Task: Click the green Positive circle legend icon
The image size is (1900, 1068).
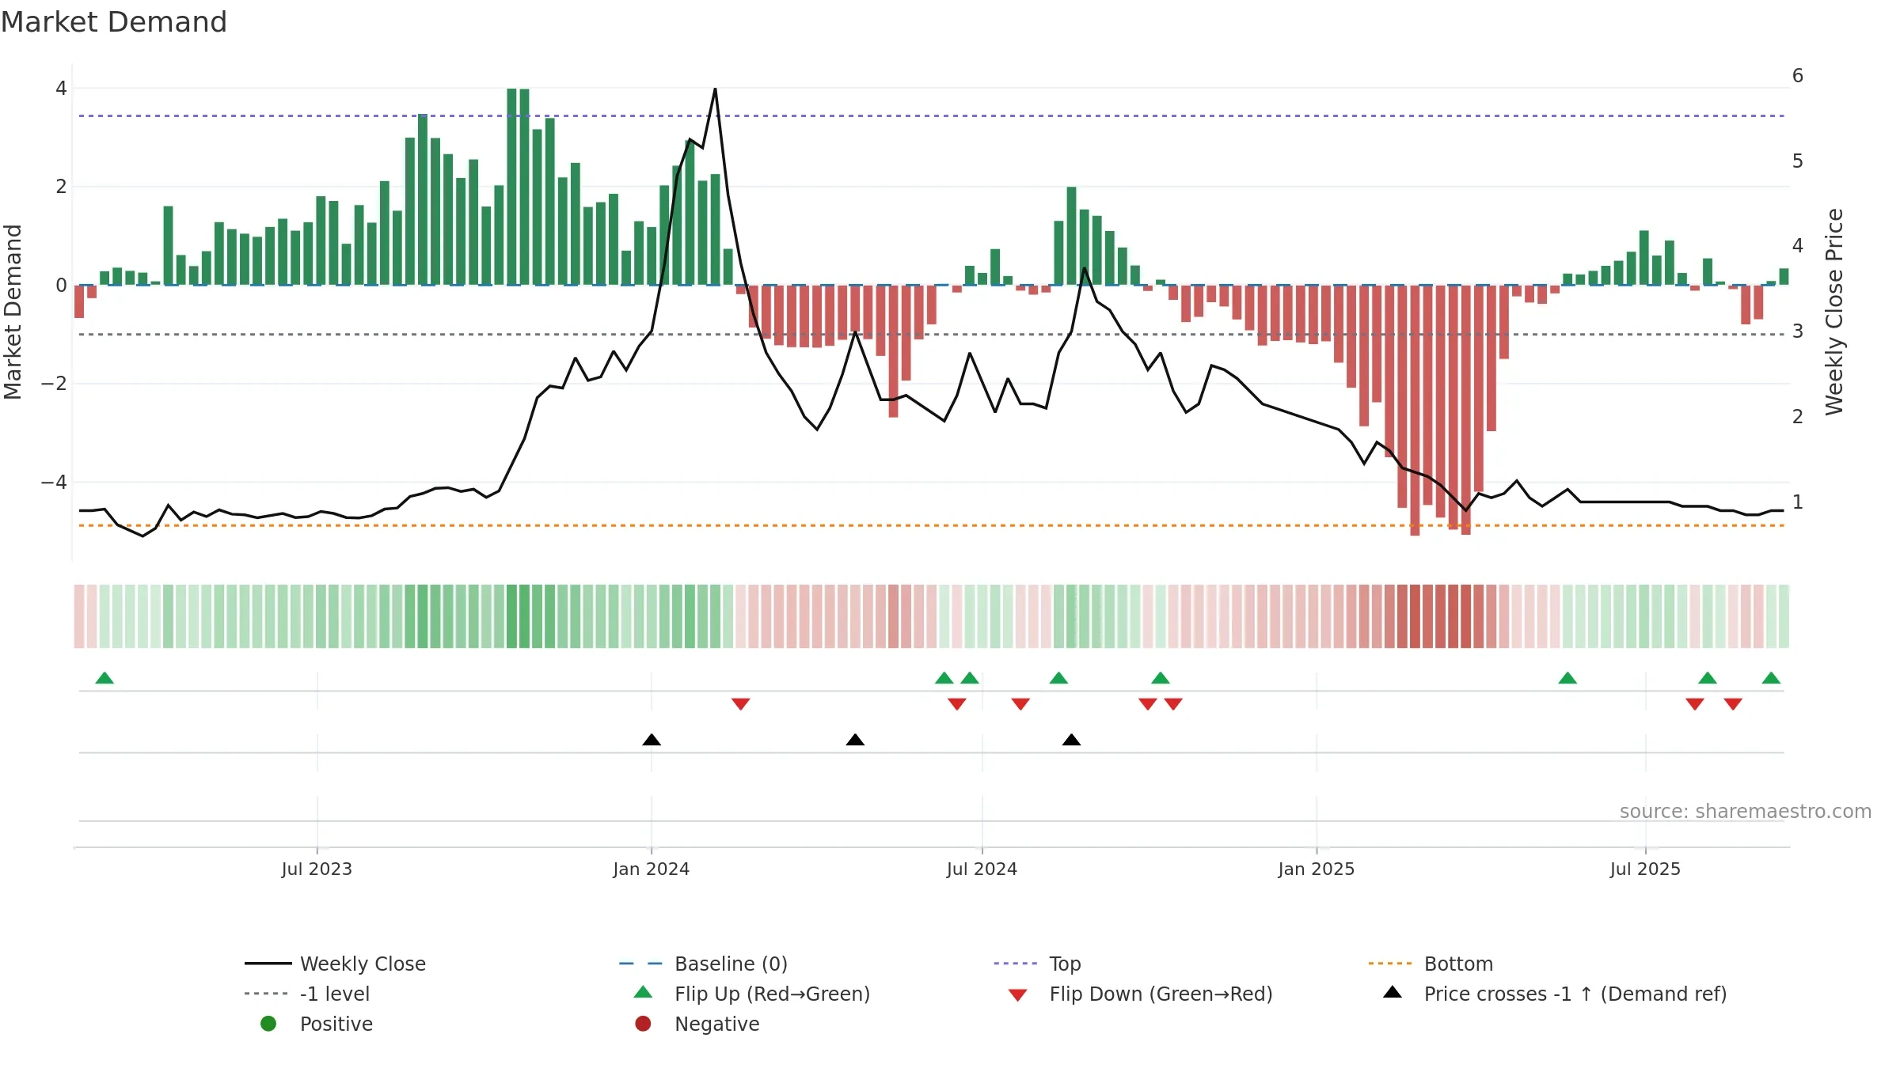Action: tap(268, 1024)
